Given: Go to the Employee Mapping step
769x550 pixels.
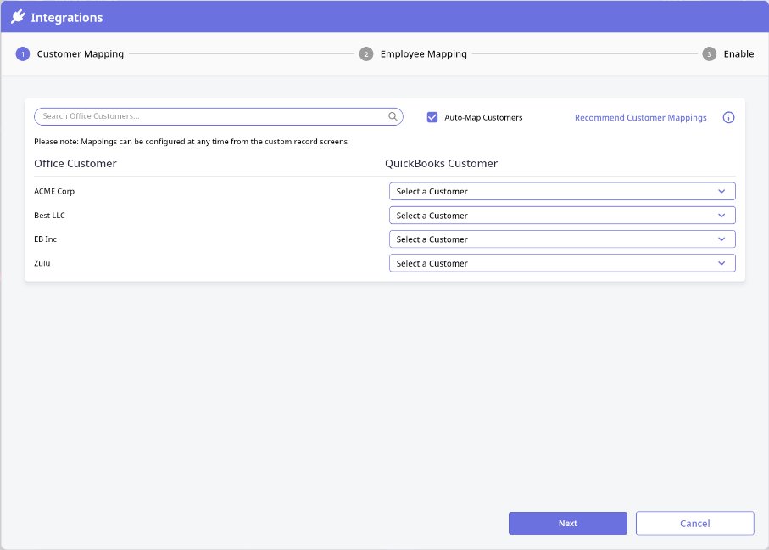Looking at the screenshot, I should (x=423, y=54).
